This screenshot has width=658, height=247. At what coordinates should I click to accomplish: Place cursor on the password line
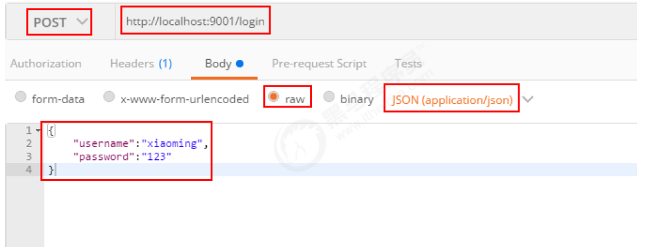(x=123, y=157)
